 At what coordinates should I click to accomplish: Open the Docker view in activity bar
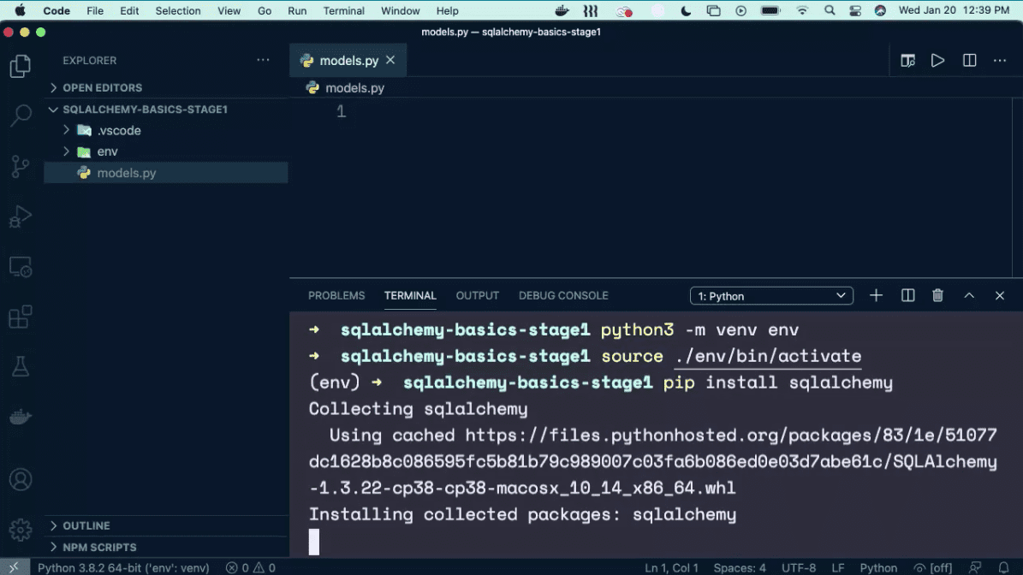pyautogui.click(x=21, y=417)
